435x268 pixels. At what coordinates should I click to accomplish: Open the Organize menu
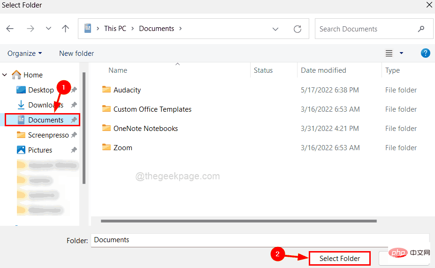pyautogui.click(x=25, y=53)
